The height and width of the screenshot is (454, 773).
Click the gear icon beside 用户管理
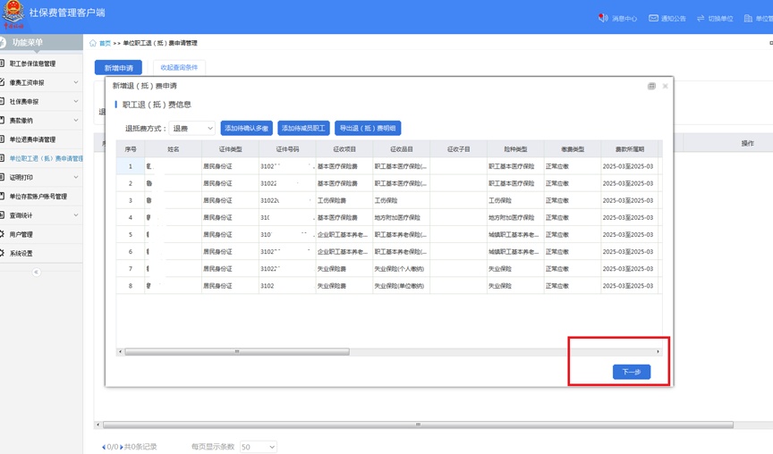(x=2, y=234)
